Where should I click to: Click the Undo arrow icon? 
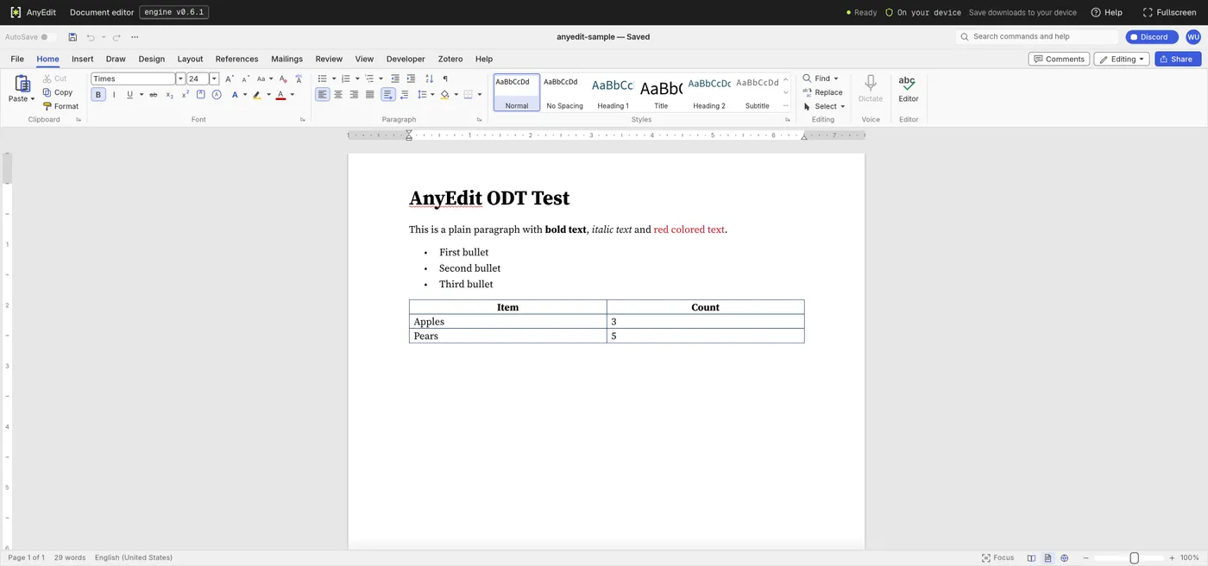coord(91,37)
